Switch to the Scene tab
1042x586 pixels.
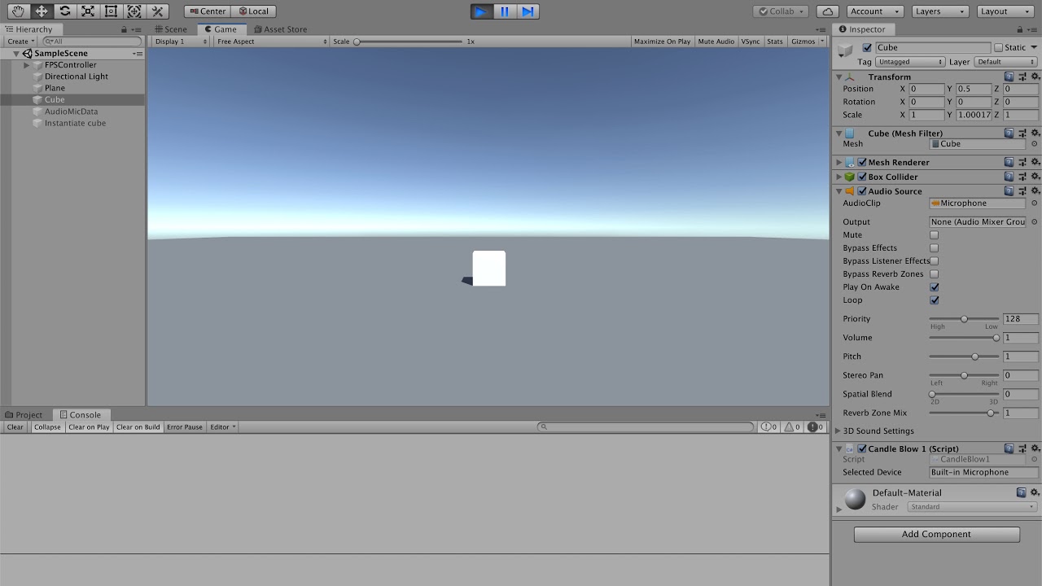171,29
